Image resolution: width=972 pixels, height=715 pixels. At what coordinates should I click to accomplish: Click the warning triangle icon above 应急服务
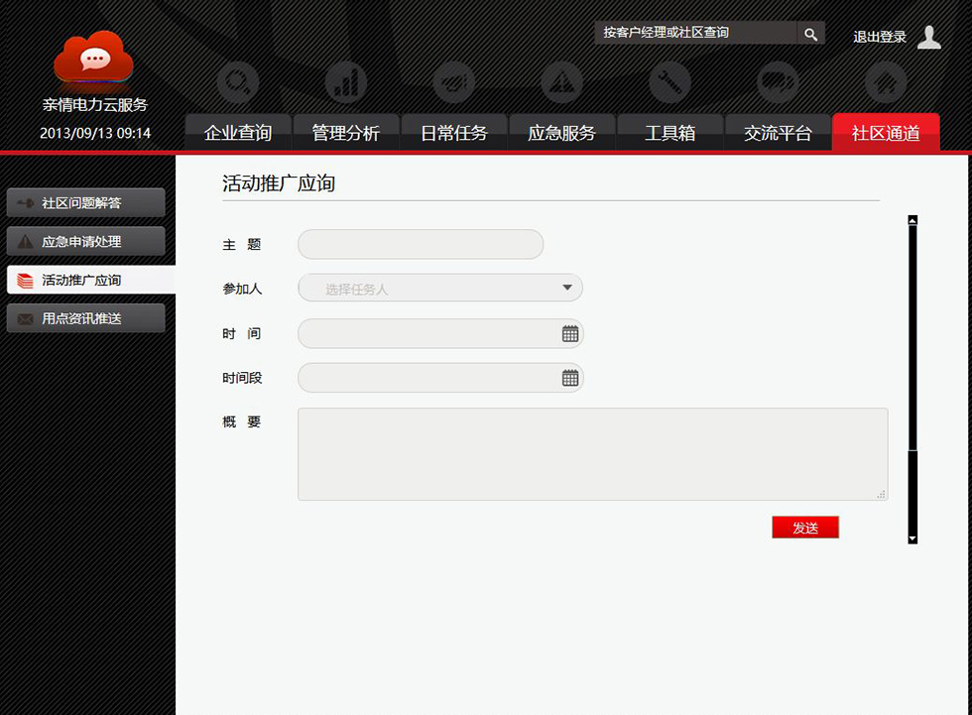click(x=561, y=82)
